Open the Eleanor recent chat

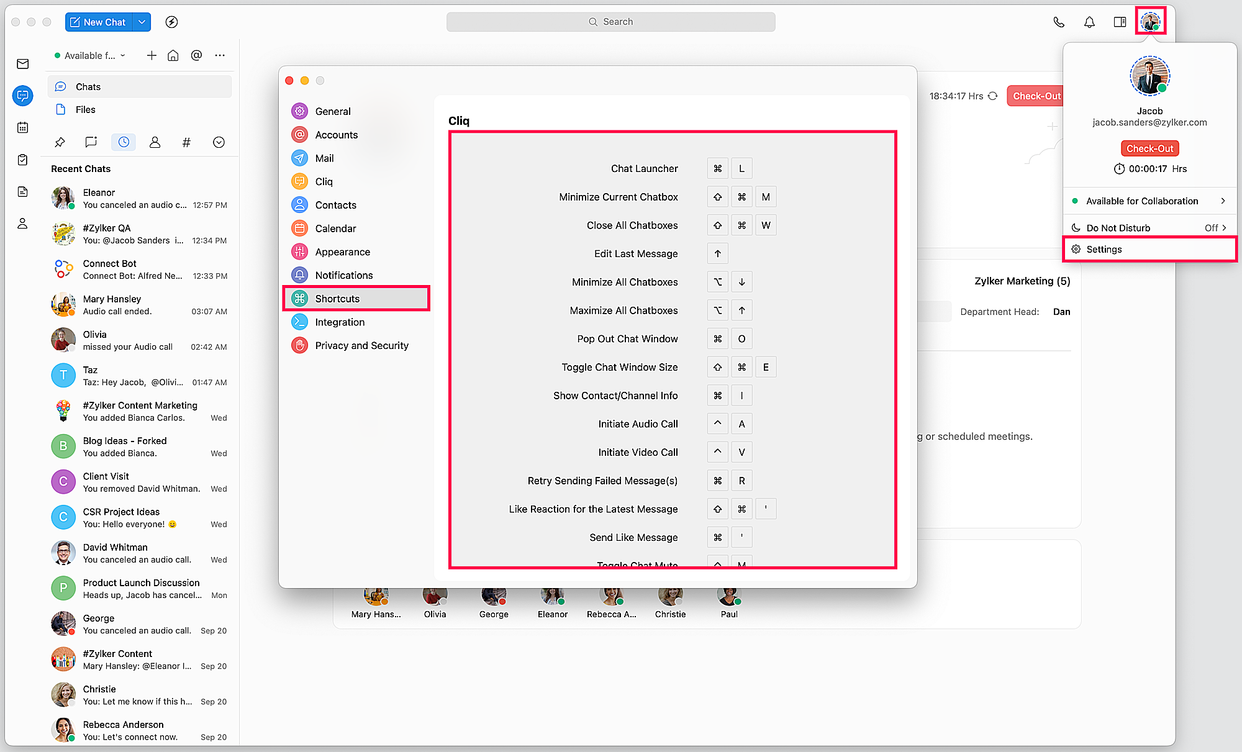pos(139,199)
